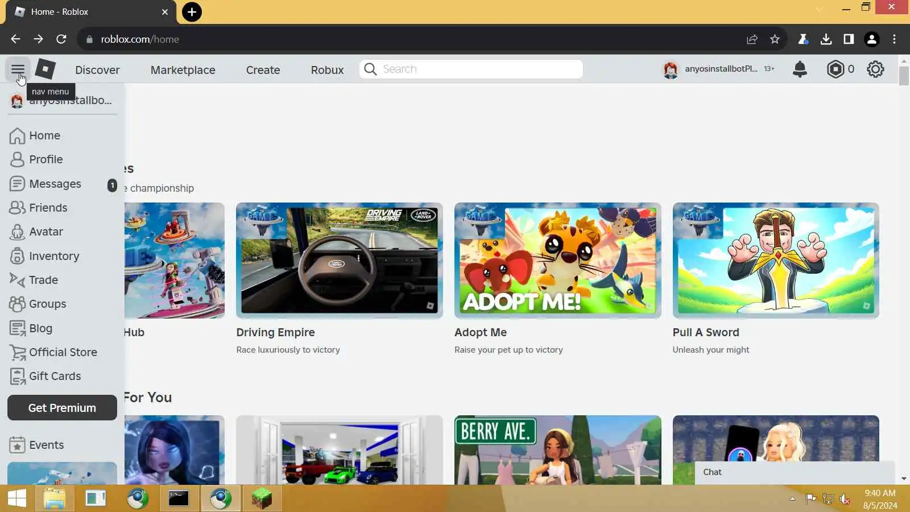Open the settings gear icon
Image resolution: width=910 pixels, height=512 pixels.
click(x=875, y=69)
